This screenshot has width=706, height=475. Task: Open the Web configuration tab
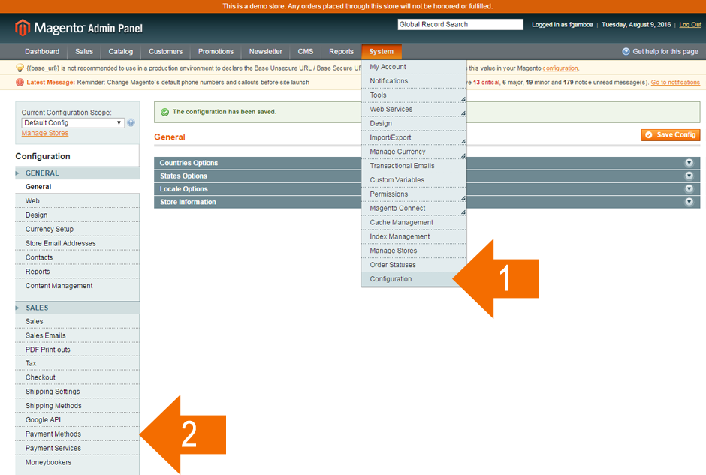click(77, 201)
